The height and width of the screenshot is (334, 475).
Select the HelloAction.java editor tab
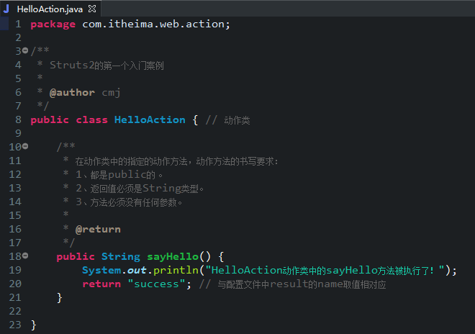pyautogui.click(x=50, y=9)
